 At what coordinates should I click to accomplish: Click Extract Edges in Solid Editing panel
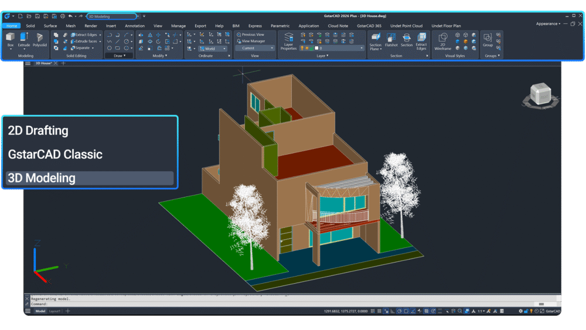click(84, 35)
